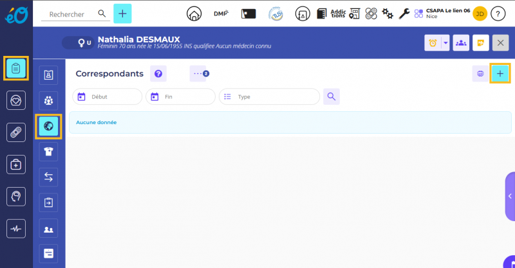This screenshot has height=268, width=515.
Task: Click the Début date field
Action: [x=108, y=96]
